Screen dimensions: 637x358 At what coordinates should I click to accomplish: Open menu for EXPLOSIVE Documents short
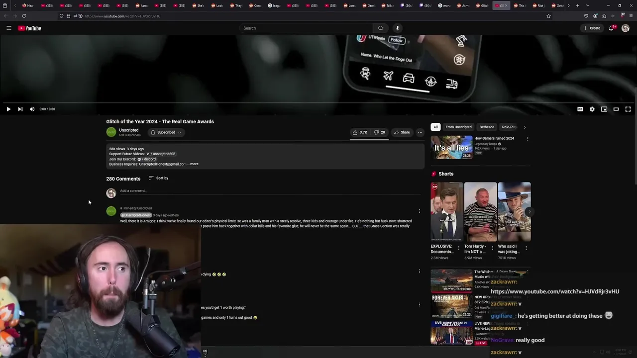coord(459,248)
